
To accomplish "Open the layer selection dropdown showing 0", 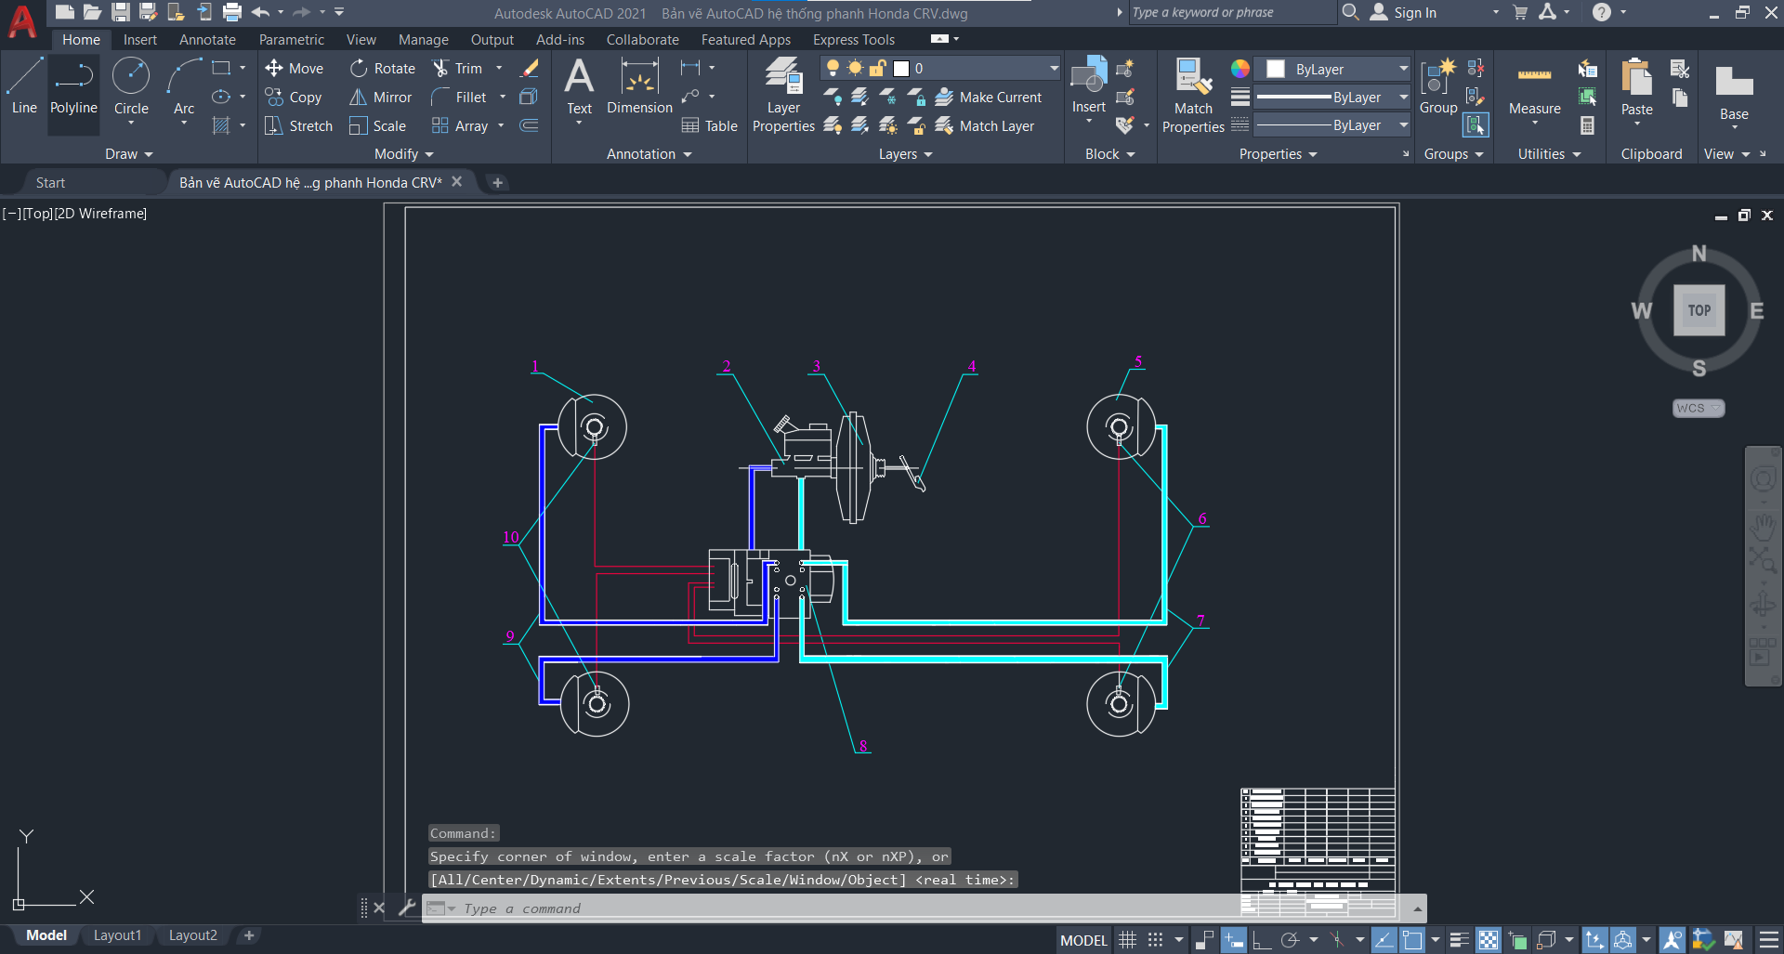I will (x=940, y=69).
